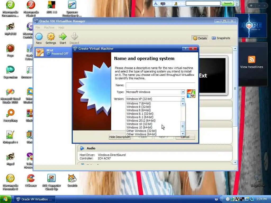Click Oracle VM VirtualBox taskbar button
This screenshot has width=271, height=203.
pos(35,199)
